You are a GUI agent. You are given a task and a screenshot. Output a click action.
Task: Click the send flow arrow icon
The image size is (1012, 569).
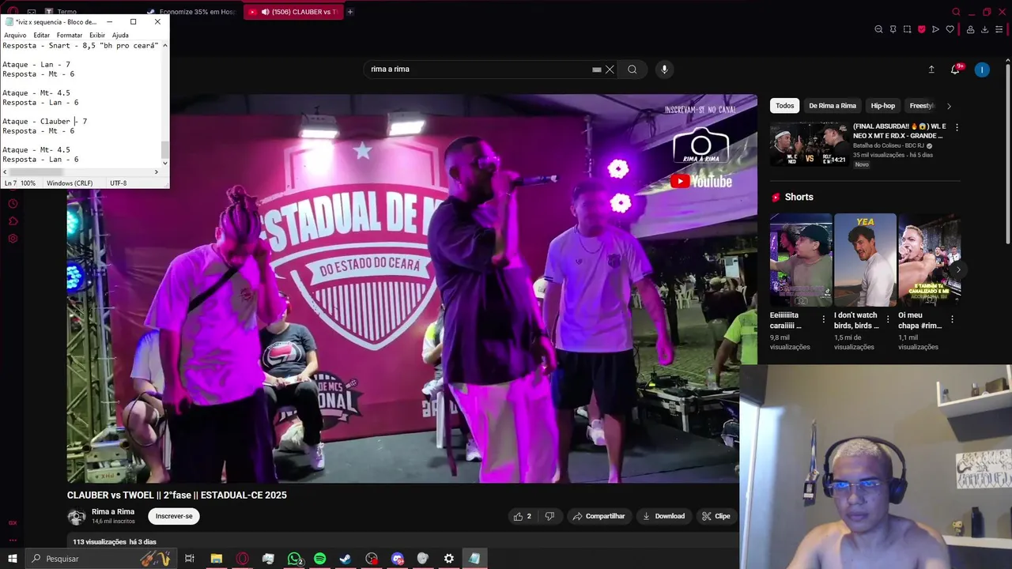(935, 29)
